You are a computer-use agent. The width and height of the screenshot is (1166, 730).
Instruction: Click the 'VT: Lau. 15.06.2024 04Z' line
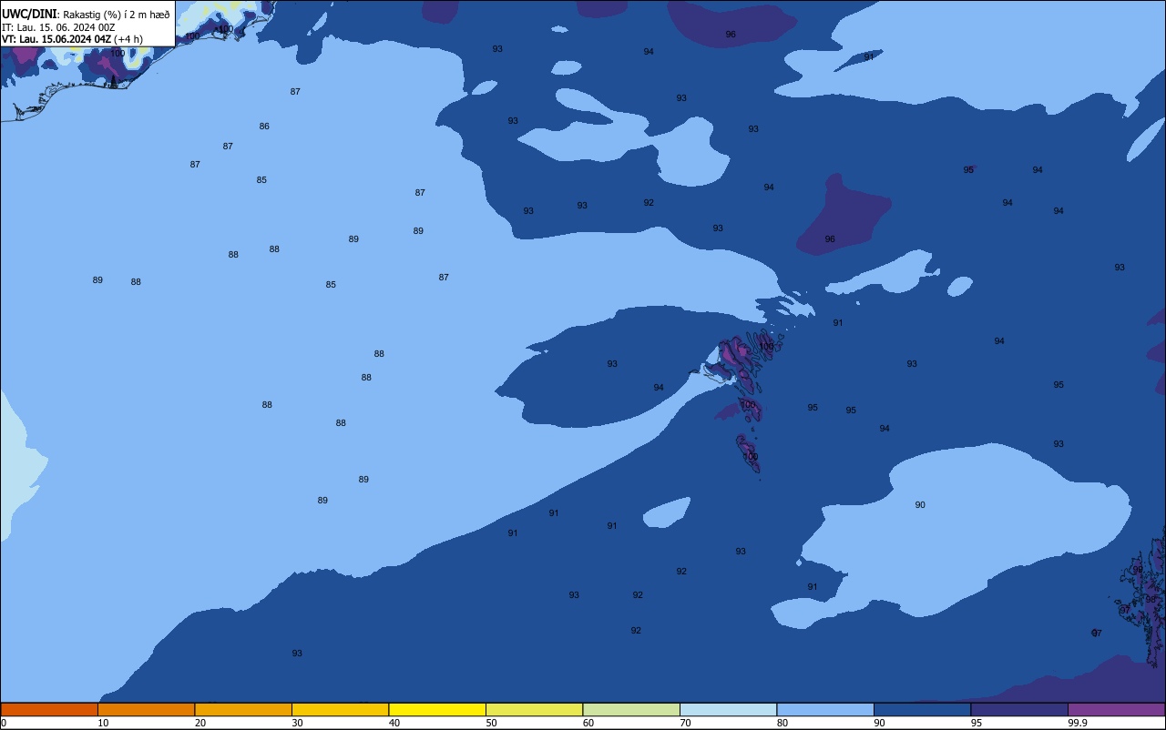click(x=56, y=39)
